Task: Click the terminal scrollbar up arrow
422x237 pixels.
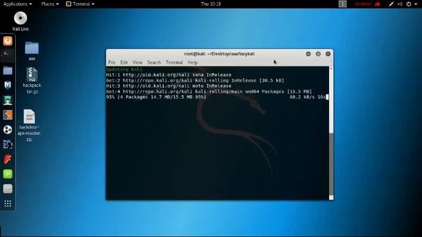Action: click(331, 68)
